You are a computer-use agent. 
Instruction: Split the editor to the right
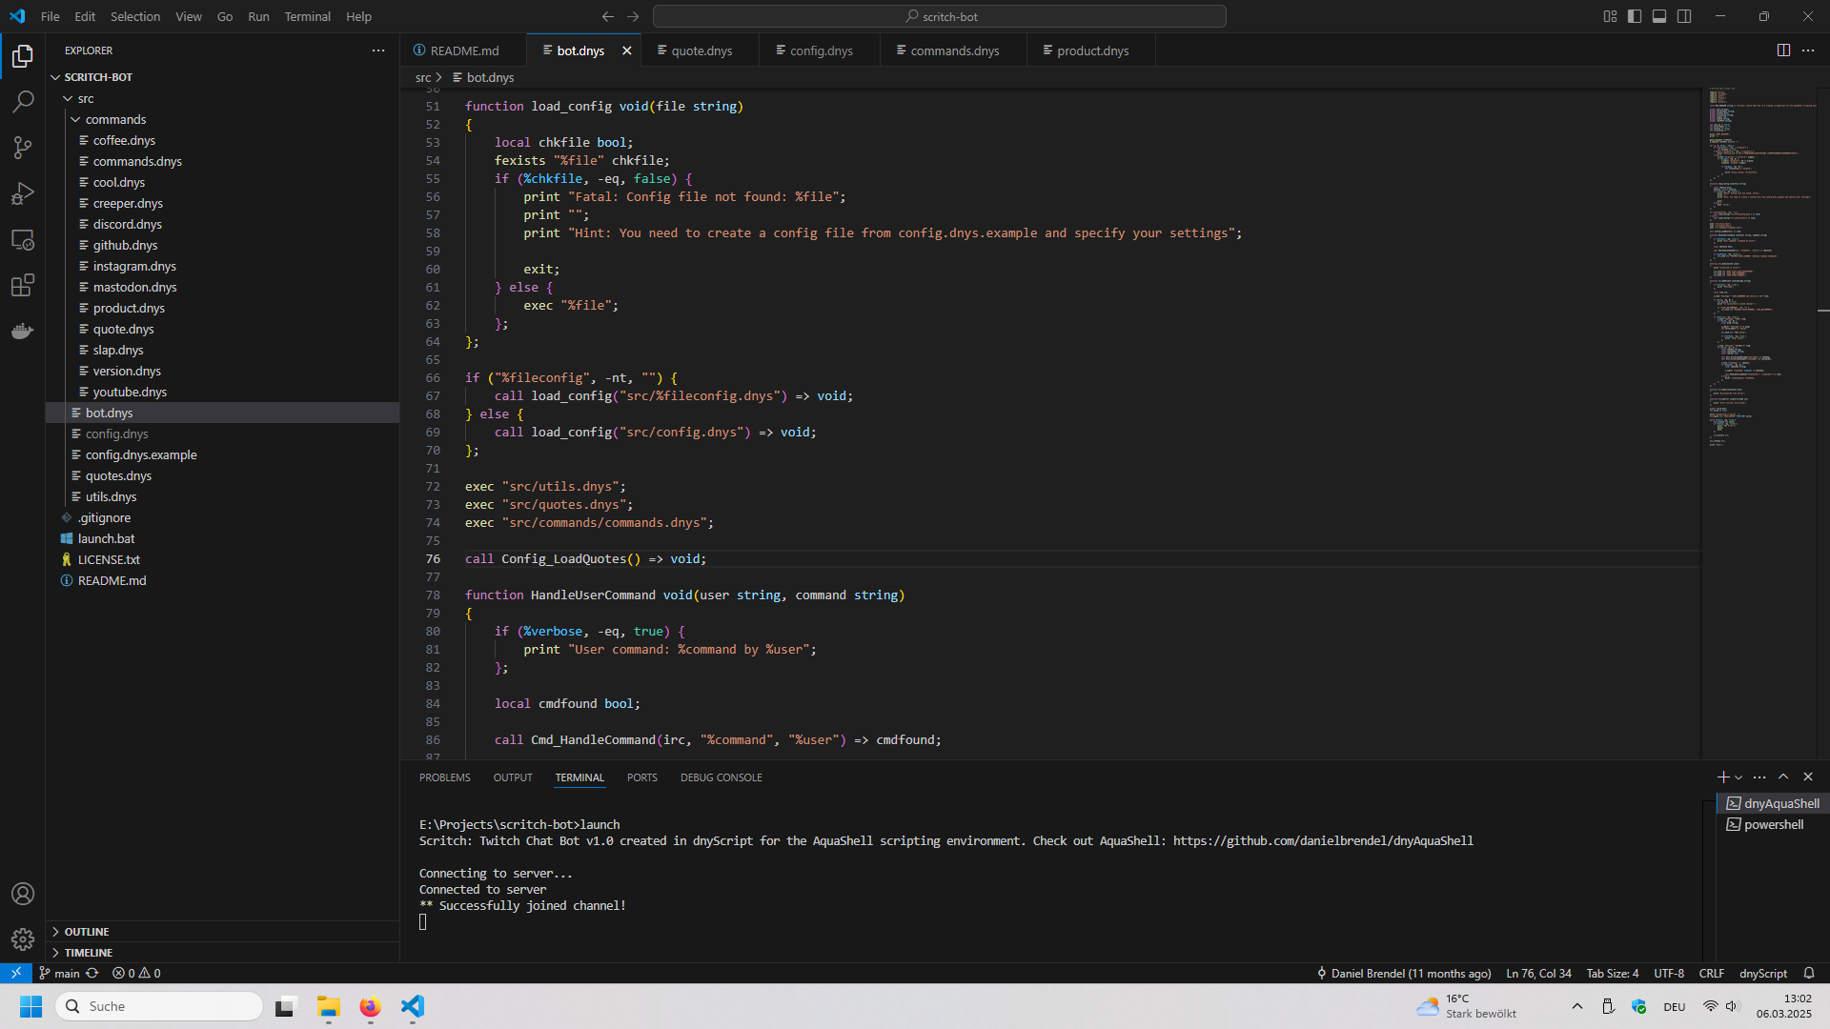pyautogui.click(x=1783, y=50)
